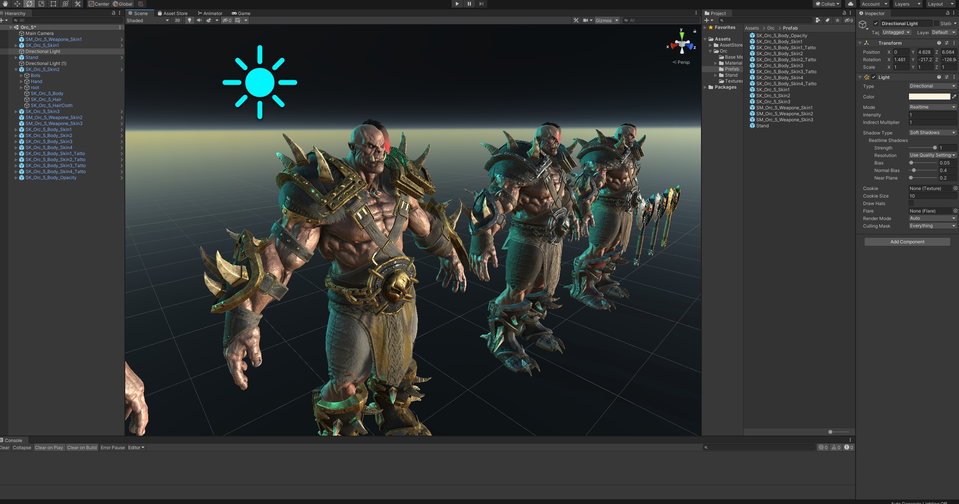959x504 pixels.
Task: Open Light component preset icon
Action: click(x=946, y=77)
